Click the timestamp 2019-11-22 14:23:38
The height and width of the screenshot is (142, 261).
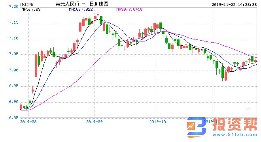click(x=234, y=4)
